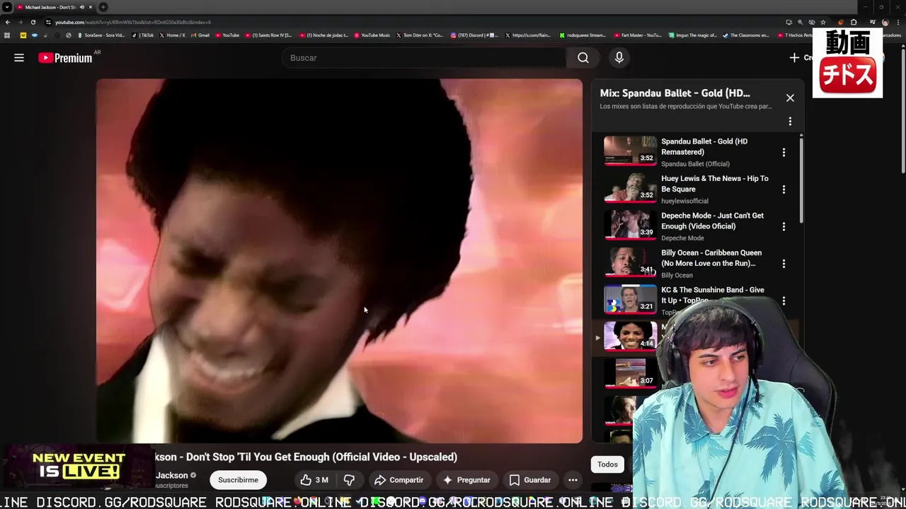Click Huey Lewis & The News title
Screen dimensions: 906x509
(714, 184)
